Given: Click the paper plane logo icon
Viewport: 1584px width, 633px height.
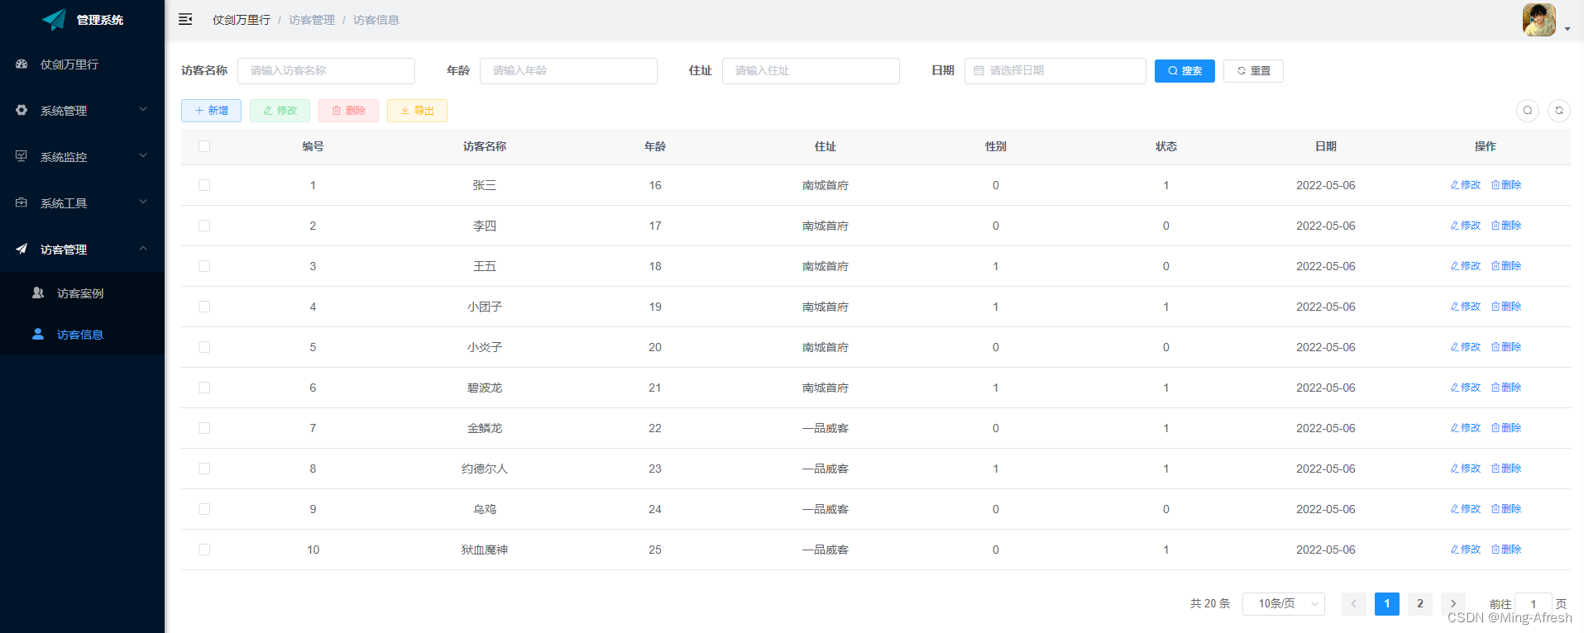Looking at the screenshot, I should pyautogui.click(x=54, y=19).
